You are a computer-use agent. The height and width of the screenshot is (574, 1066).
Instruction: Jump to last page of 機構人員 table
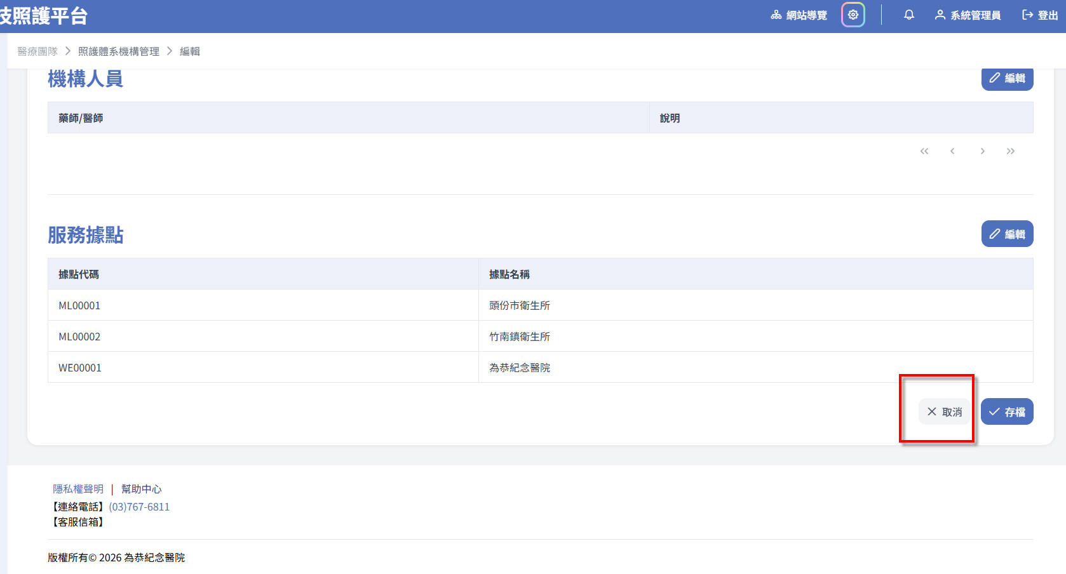click(x=1010, y=151)
